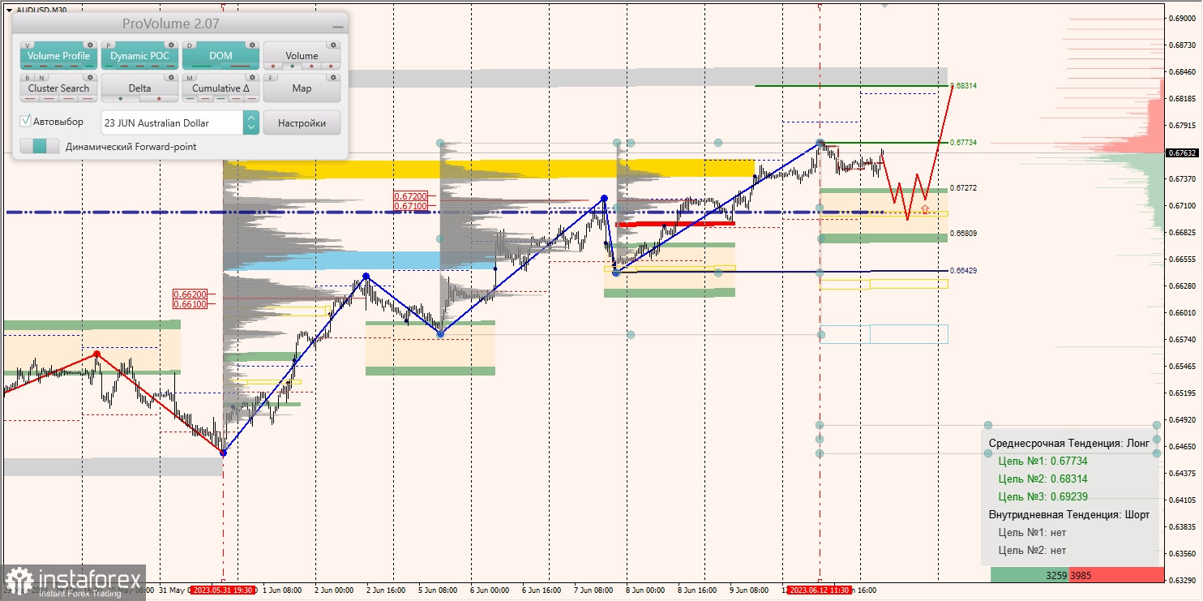The width and height of the screenshot is (1203, 601).
Task: Click the 0.66429 level label
Action: [x=964, y=270]
